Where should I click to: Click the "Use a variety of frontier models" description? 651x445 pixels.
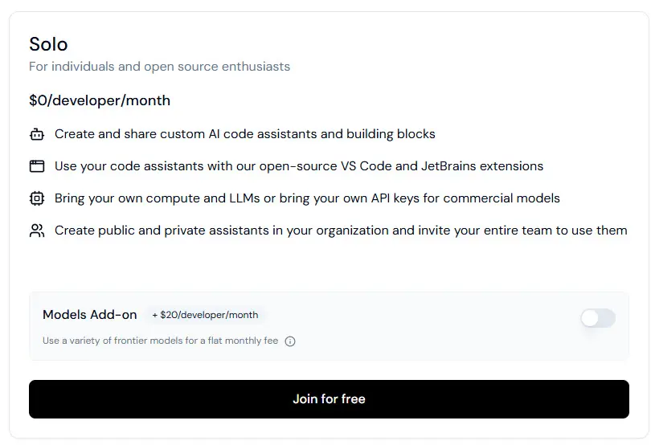click(x=160, y=341)
